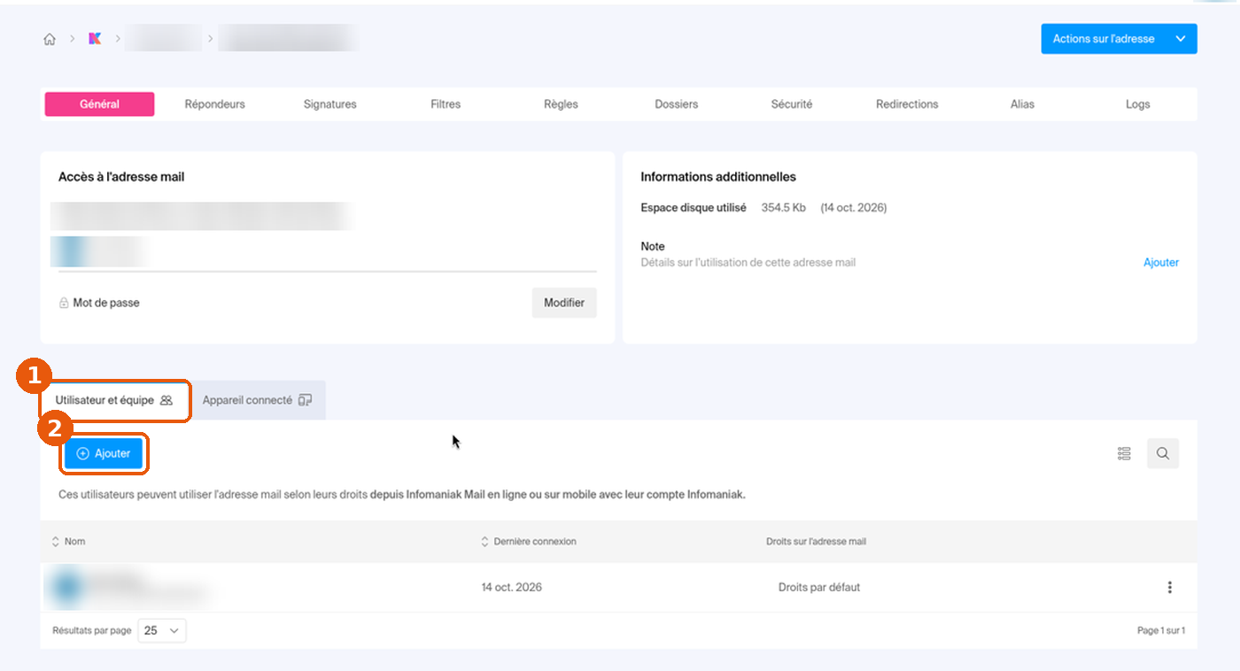Image resolution: width=1240 pixels, height=671 pixels.
Task: Expand Actions sur l'adresse dropdown arrow
Action: pyautogui.click(x=1180, y=39)
